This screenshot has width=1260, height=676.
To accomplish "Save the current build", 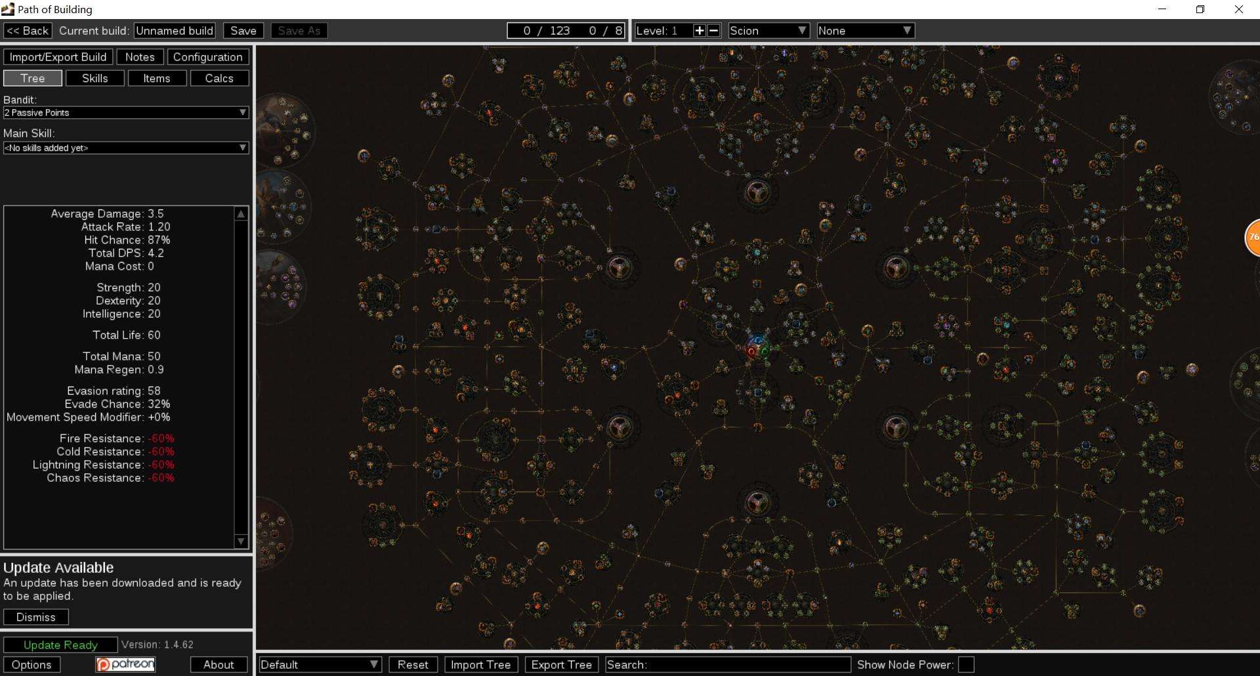I will [243, 31].
